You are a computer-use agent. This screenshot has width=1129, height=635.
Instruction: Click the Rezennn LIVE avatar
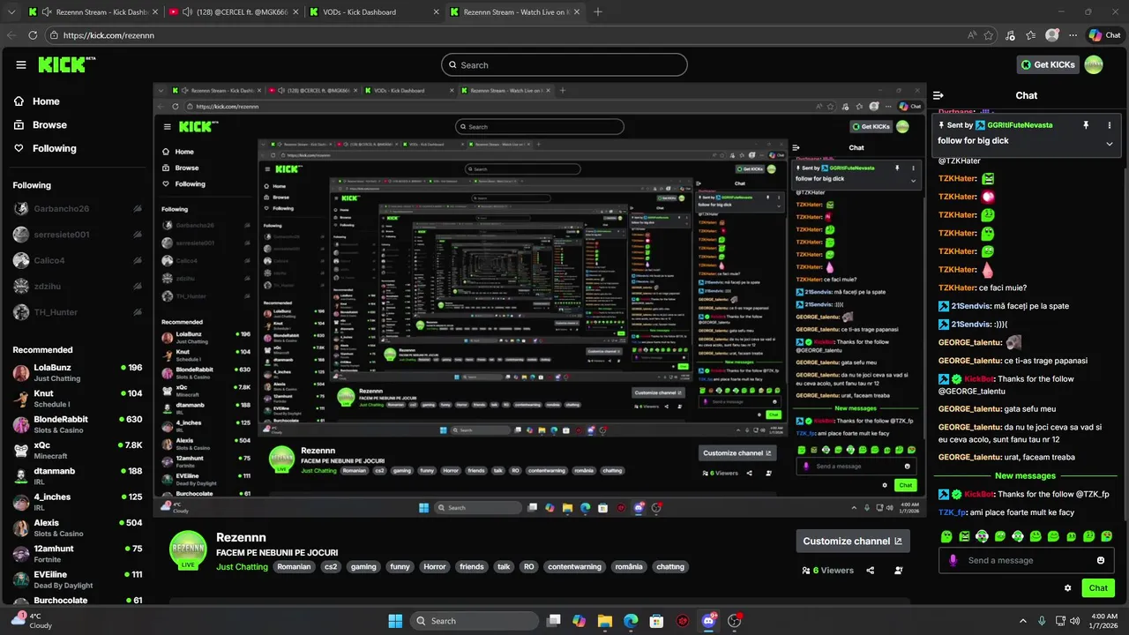[x=188, y=550]
